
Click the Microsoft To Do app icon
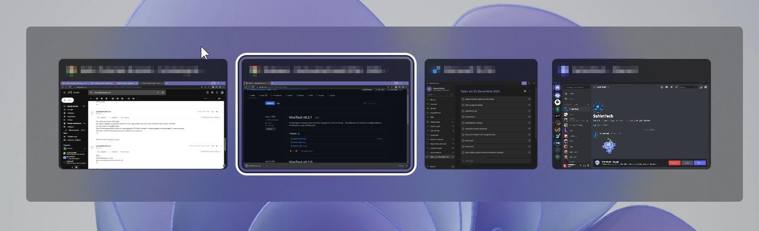click(435, 70)
